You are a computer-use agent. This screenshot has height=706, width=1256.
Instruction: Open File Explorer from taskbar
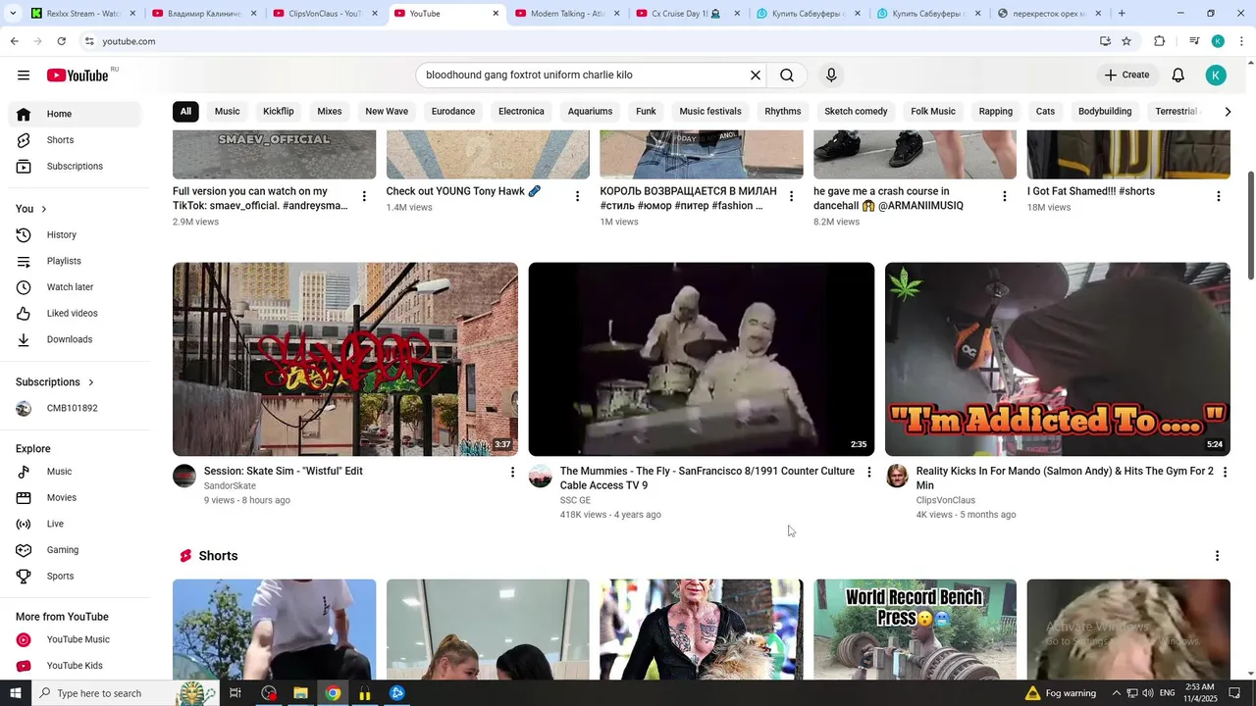point(301,693)
